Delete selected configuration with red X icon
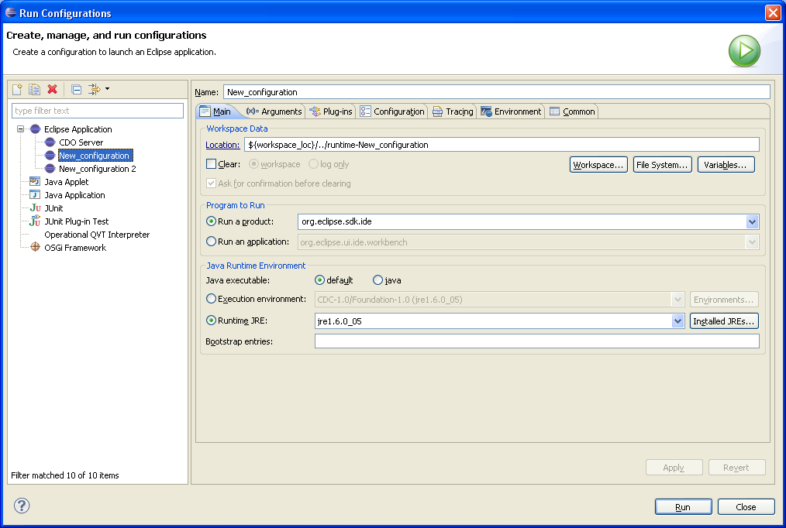786x528 pixels. 52,89
